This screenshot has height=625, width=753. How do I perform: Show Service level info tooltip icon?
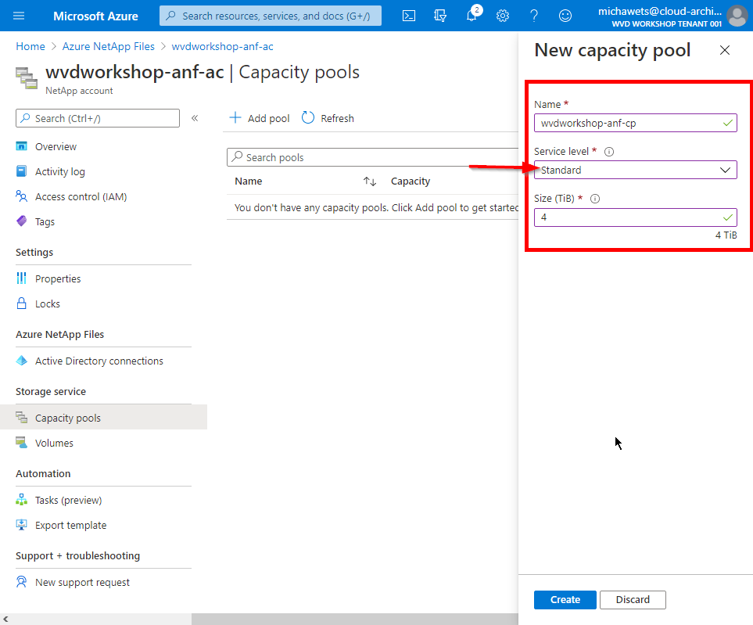(609, 152)
